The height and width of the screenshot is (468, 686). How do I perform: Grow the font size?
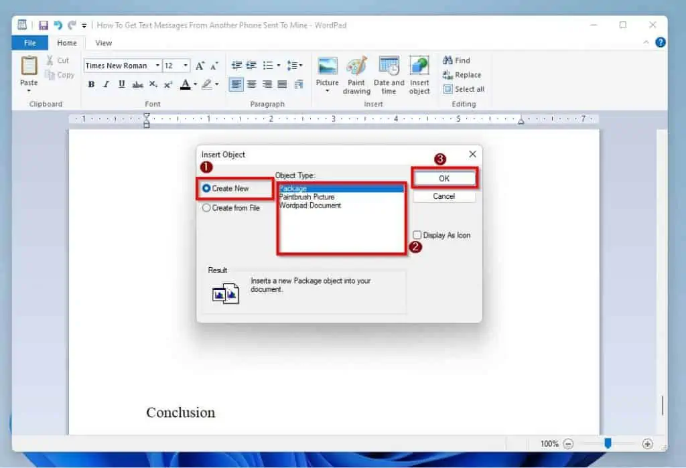tap(200, 66)
